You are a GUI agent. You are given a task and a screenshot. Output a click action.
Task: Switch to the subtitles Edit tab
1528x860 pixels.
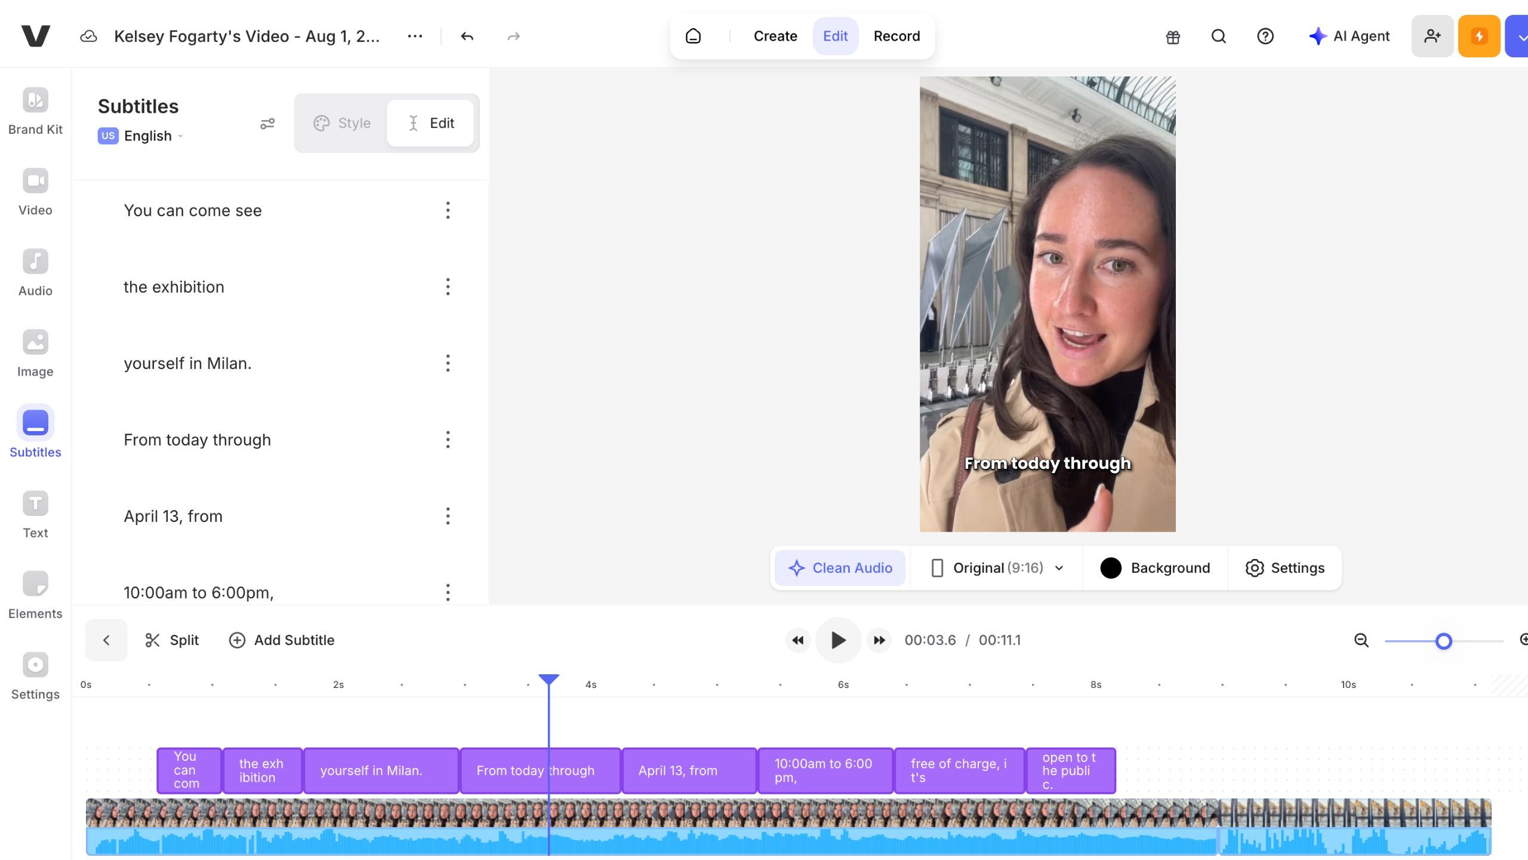(430, 123)
